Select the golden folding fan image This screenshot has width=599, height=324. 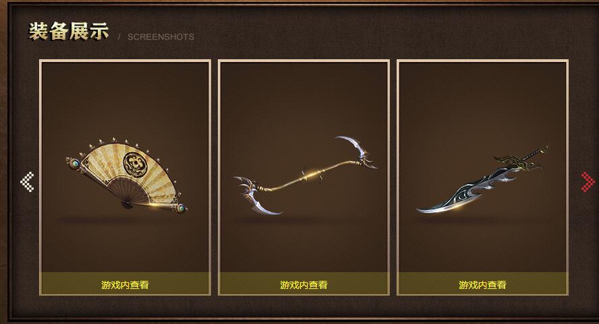(x=126, y=174)
